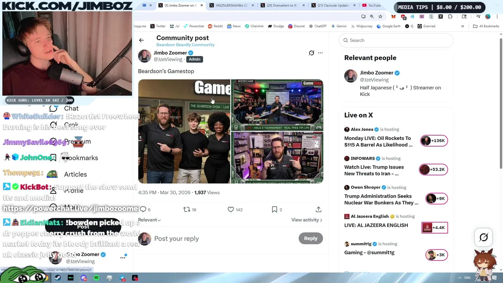This screenshot has width=503, height=283.
Task: Open the bottom-right guitar room photo
Action: [277, 158]
